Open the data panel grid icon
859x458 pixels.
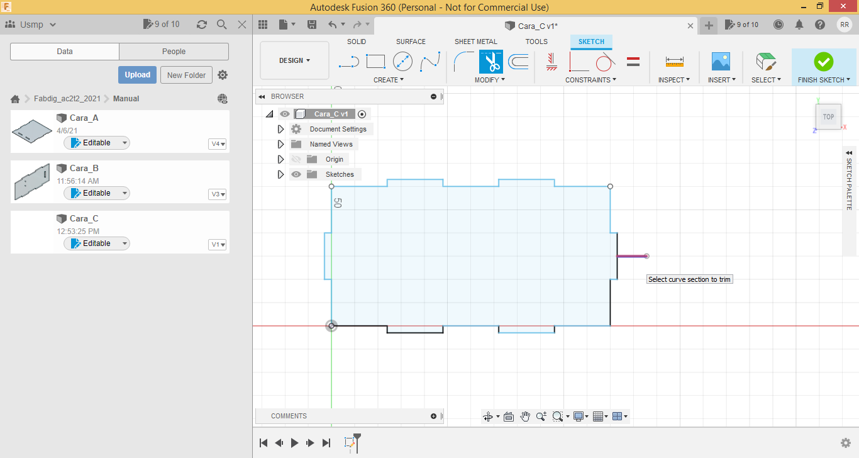(x=263, y=25)
